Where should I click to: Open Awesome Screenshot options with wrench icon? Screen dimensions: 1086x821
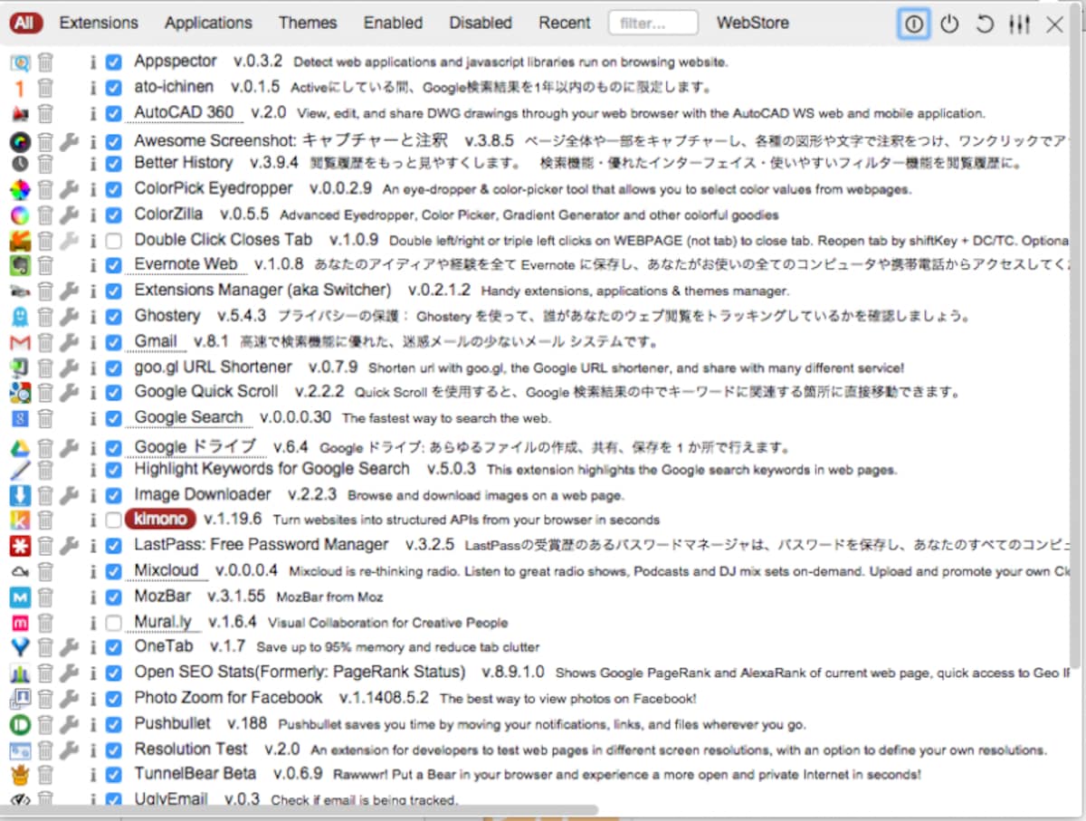[69, 142]
